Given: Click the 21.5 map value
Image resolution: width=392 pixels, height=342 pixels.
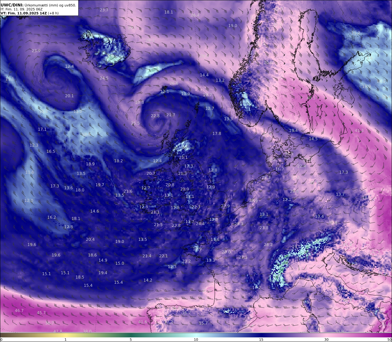Looking at the screenshot, I should click(158, 225).
